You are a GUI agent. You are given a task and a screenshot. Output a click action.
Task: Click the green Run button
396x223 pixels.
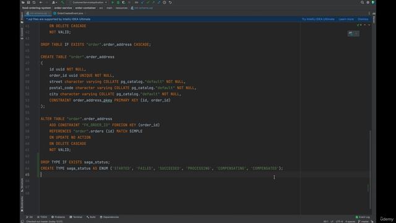[113, 2]
